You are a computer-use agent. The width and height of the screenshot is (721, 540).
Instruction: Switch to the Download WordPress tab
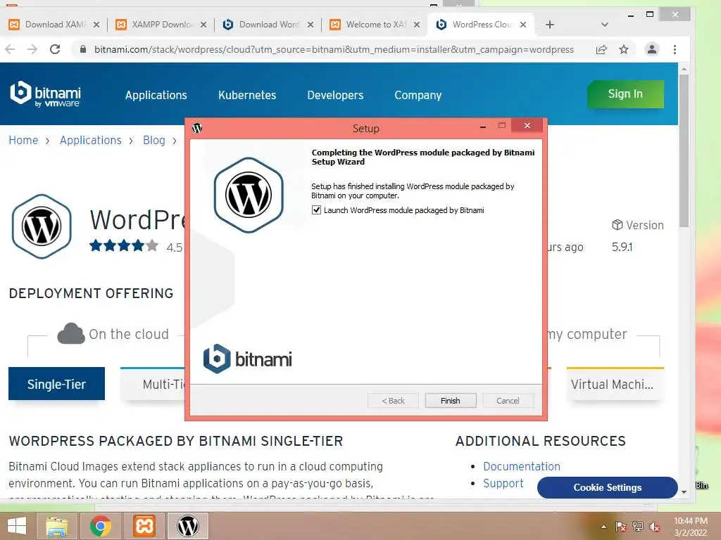pos(268,25)
